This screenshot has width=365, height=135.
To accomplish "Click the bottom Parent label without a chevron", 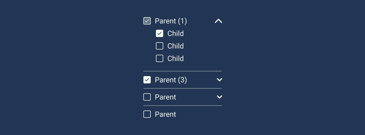I will click(x=165, y=114).
